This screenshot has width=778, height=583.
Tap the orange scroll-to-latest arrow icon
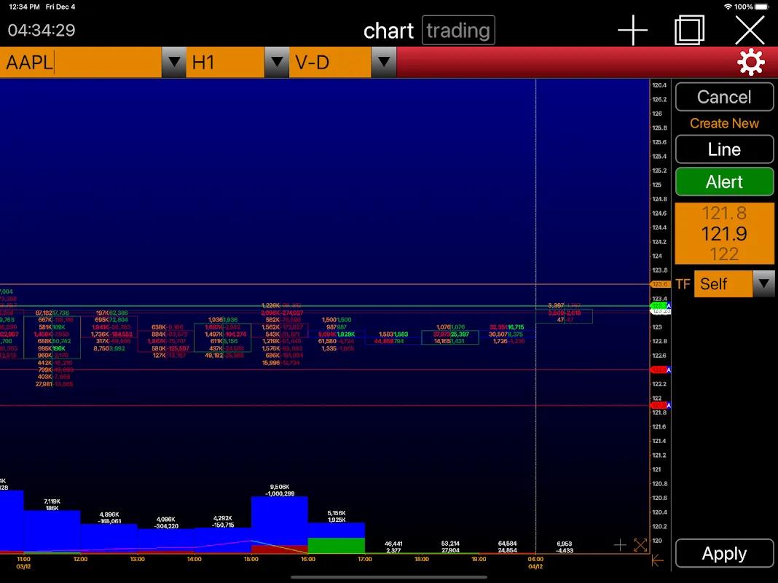pyautogui.click(x=657, y=560)
